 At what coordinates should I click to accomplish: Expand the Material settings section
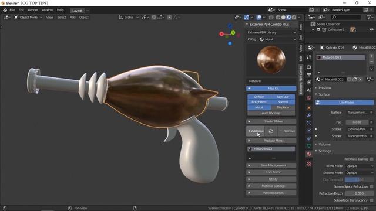click(x=271, y=186)
